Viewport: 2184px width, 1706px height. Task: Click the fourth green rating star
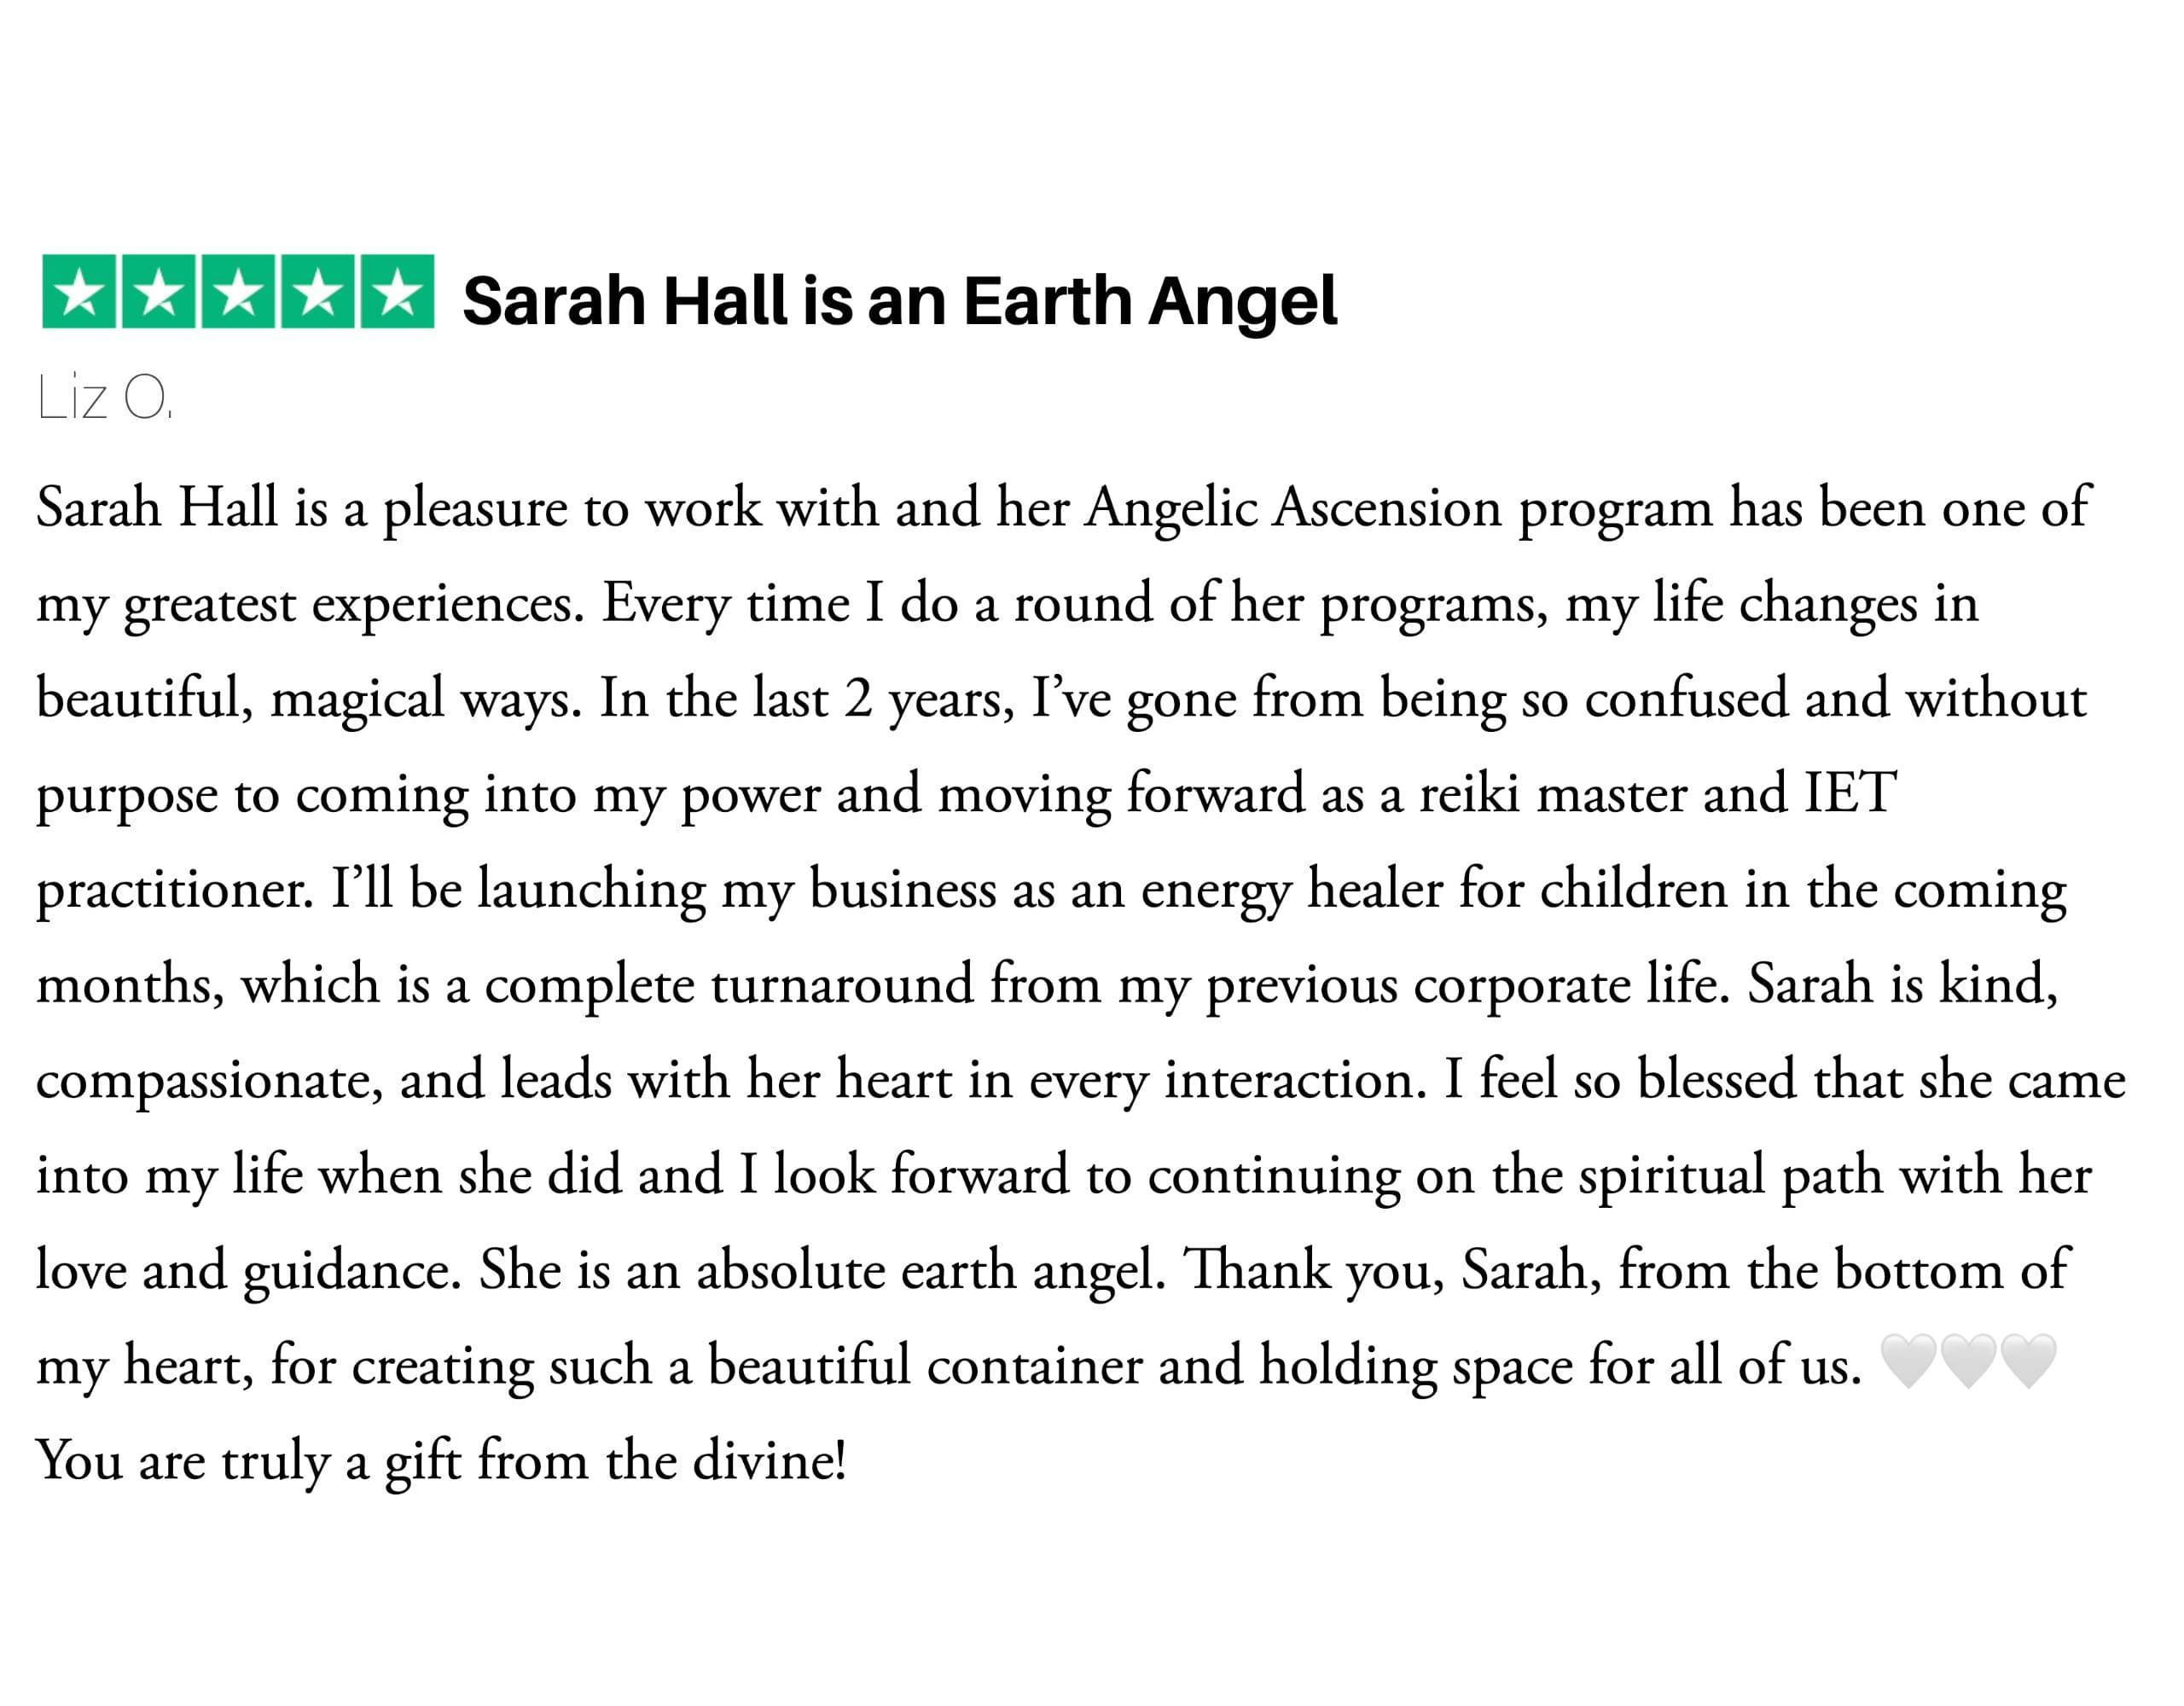click(x=318, y=291)
